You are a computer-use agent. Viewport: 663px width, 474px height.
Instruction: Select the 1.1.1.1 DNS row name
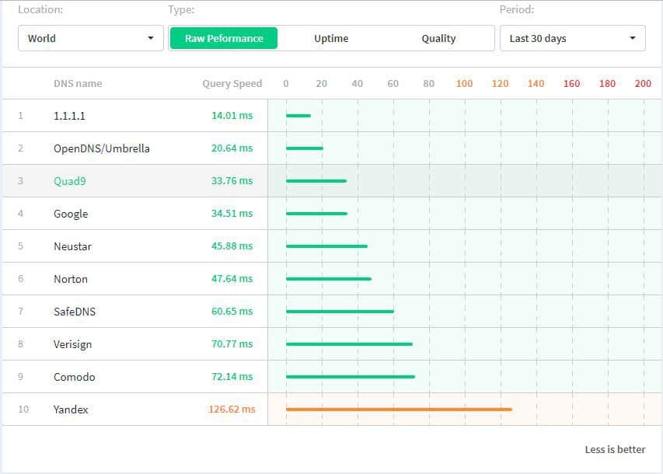(69, 116)
